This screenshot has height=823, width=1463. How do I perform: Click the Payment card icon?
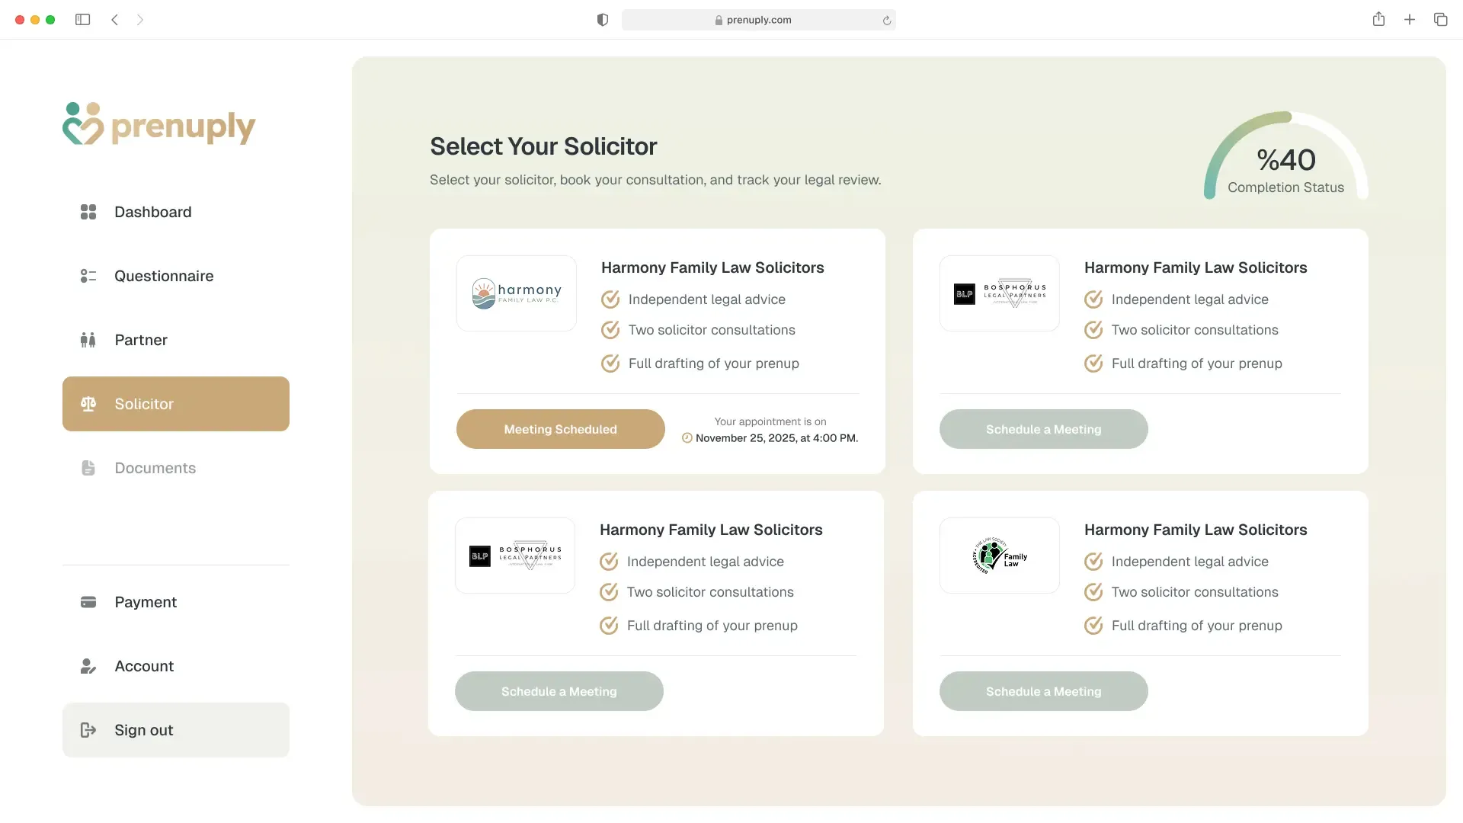point(88,602)
